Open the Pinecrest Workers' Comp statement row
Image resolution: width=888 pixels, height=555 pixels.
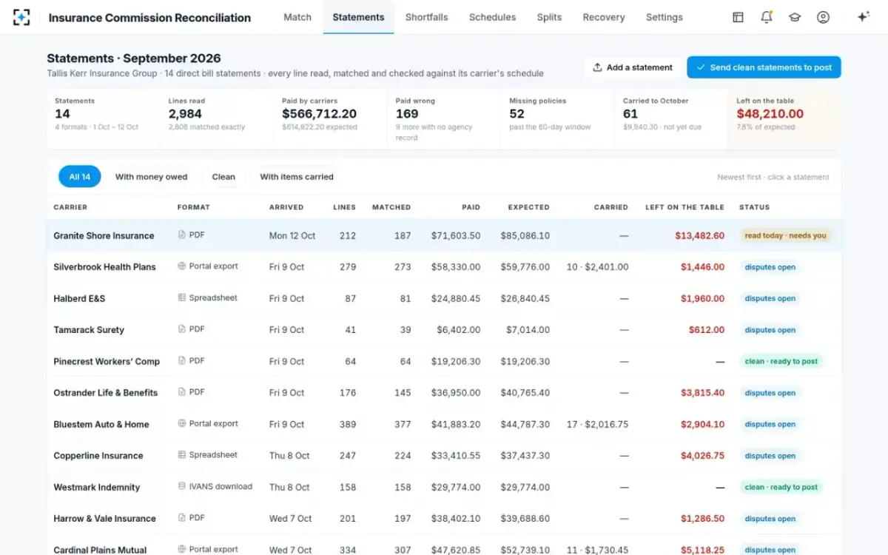click(444, 361)
